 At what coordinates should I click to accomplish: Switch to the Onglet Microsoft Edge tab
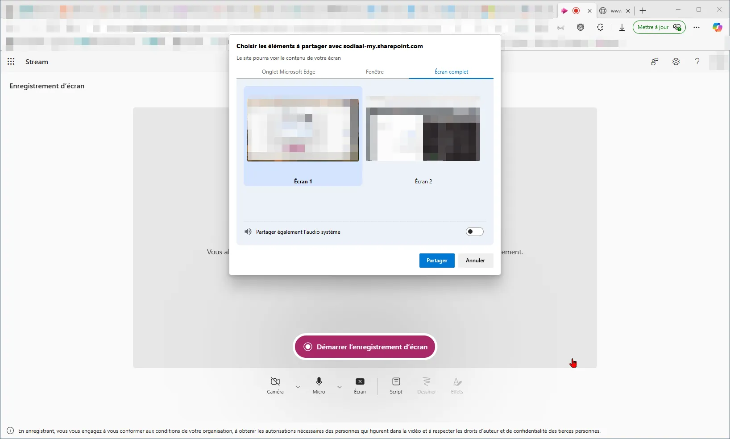[x=289, y=71]
